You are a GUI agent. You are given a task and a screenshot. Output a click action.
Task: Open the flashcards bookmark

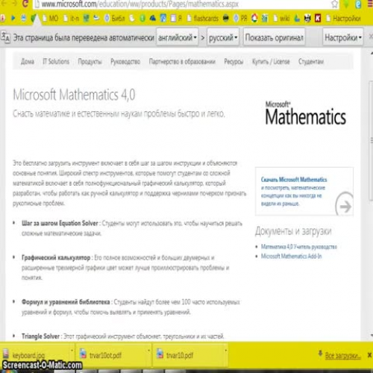pos(202,18)
